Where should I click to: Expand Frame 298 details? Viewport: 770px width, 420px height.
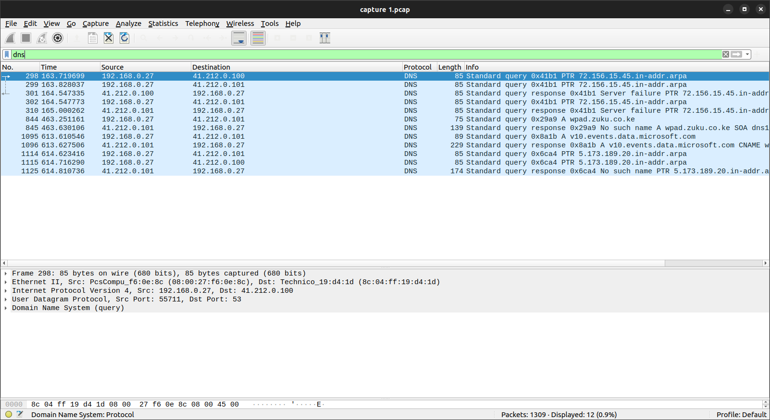pyautogui.click(x=6, y=274)
